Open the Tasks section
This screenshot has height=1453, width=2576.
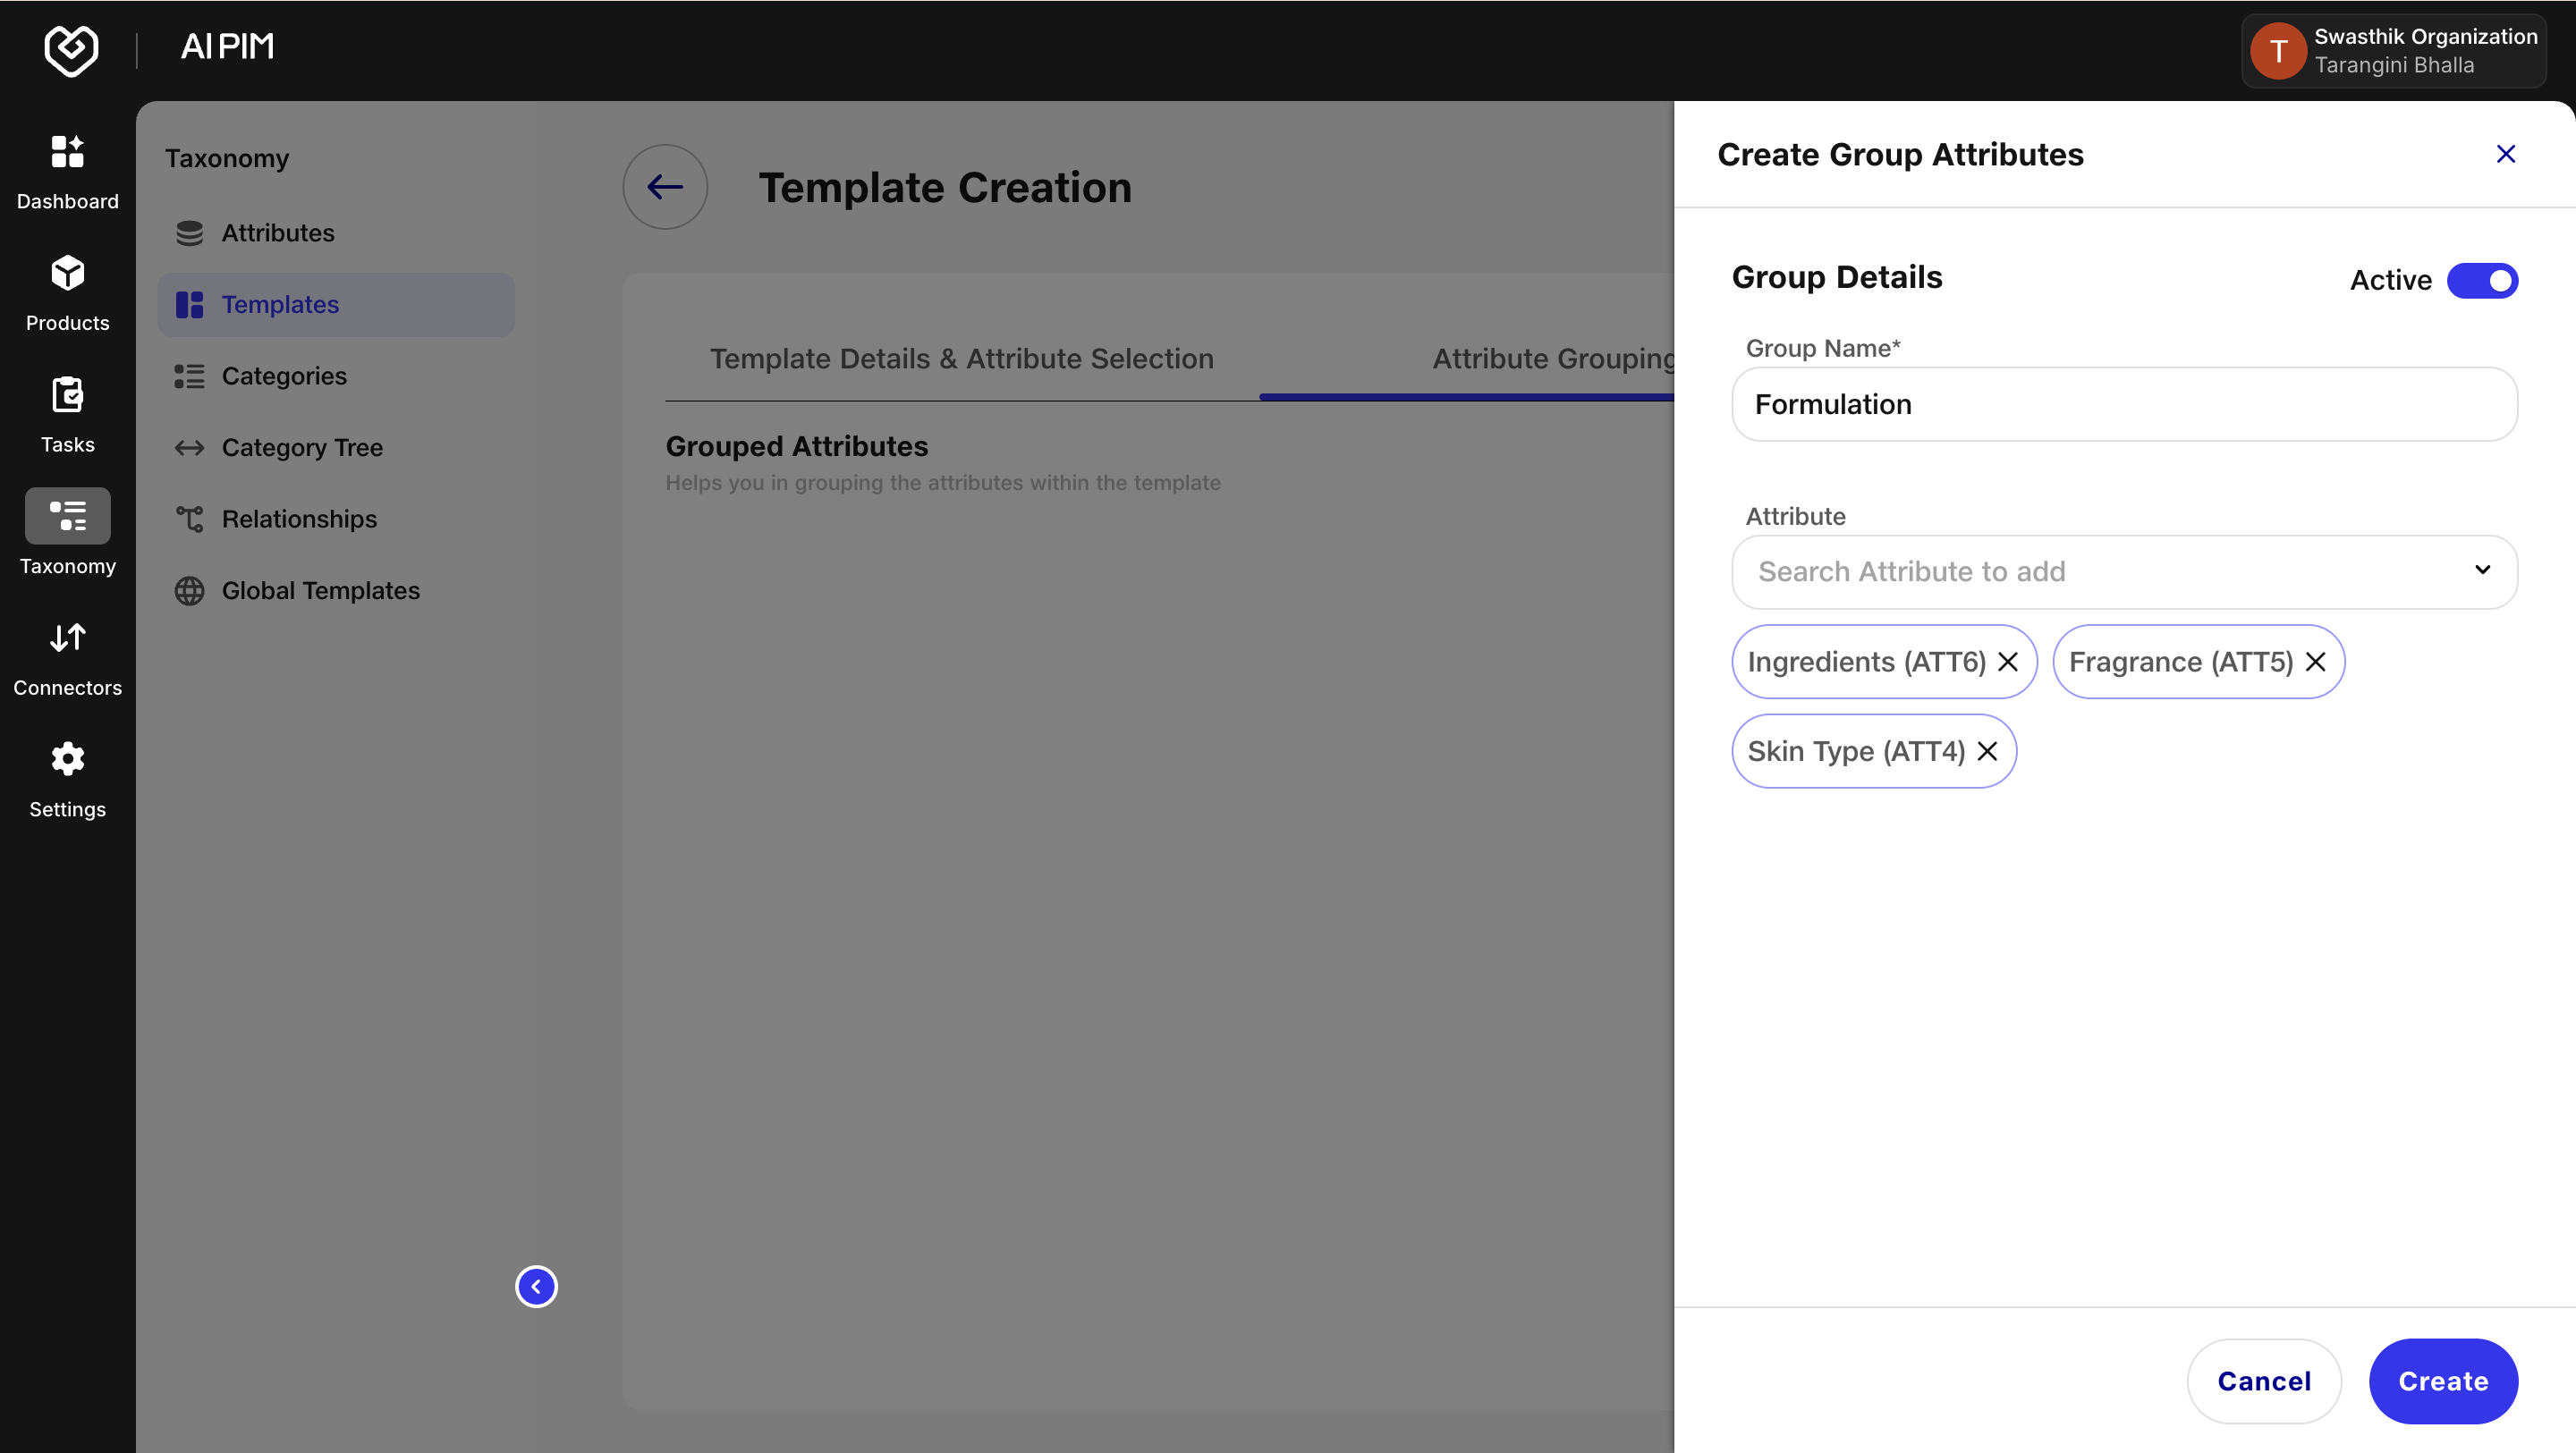point(67,416)
